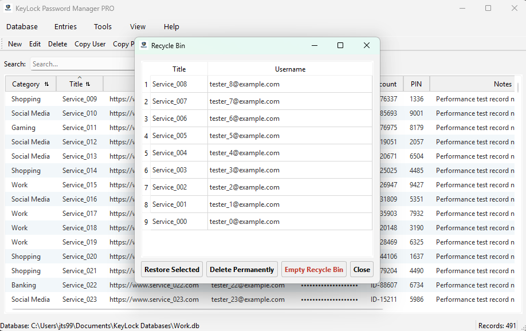Click Delete in the toolbar
The height and width of the screenshot is (331, 526).
pos(57,44)
